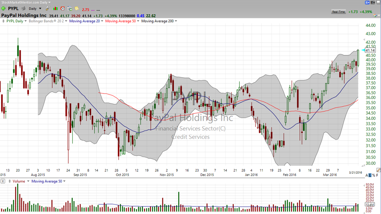Click the red 2.75 value in toolbar
Image resolution: width=381 pixels, height=214 pixels.
point(86,10)
